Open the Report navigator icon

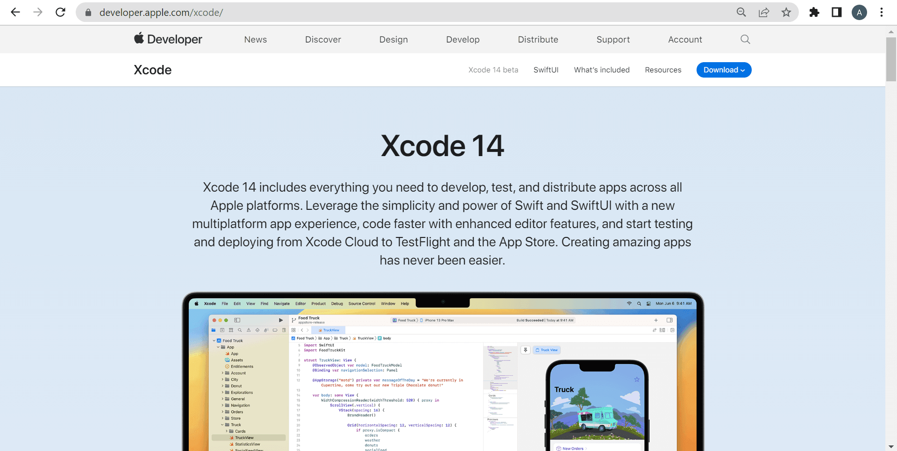(x=284, y=330)
